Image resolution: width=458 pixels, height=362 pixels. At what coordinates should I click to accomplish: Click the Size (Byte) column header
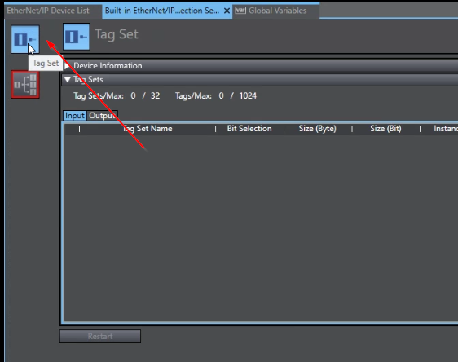(x=318, y=129)
